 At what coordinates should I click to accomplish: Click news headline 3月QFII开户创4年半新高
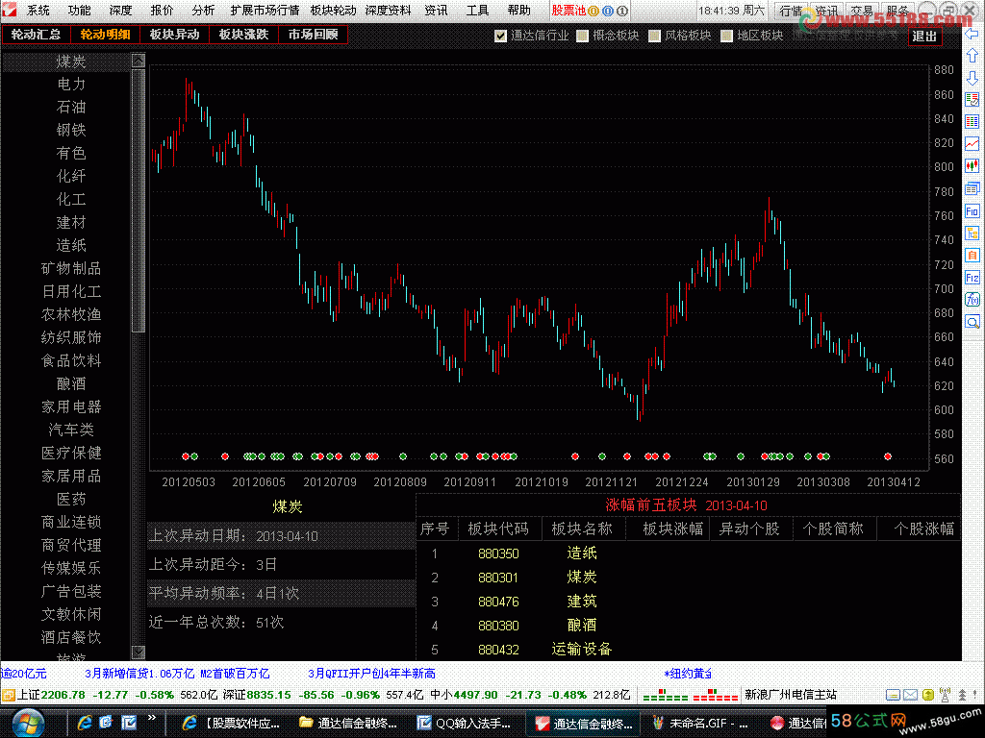pyautogui.click(x=371, y=674)
